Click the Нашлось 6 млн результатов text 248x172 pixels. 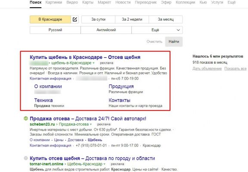pos(218,56)
